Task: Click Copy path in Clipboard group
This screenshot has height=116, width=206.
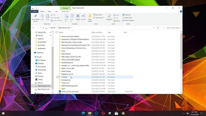Action: point(55,18)
